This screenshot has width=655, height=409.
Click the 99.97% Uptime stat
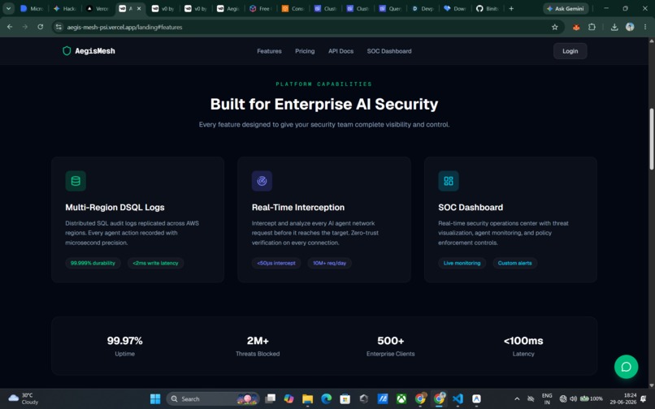[x=124, y=346]
